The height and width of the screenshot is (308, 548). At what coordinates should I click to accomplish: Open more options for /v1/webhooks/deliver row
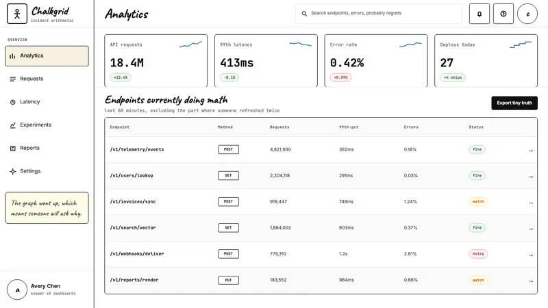click(531, 255)
